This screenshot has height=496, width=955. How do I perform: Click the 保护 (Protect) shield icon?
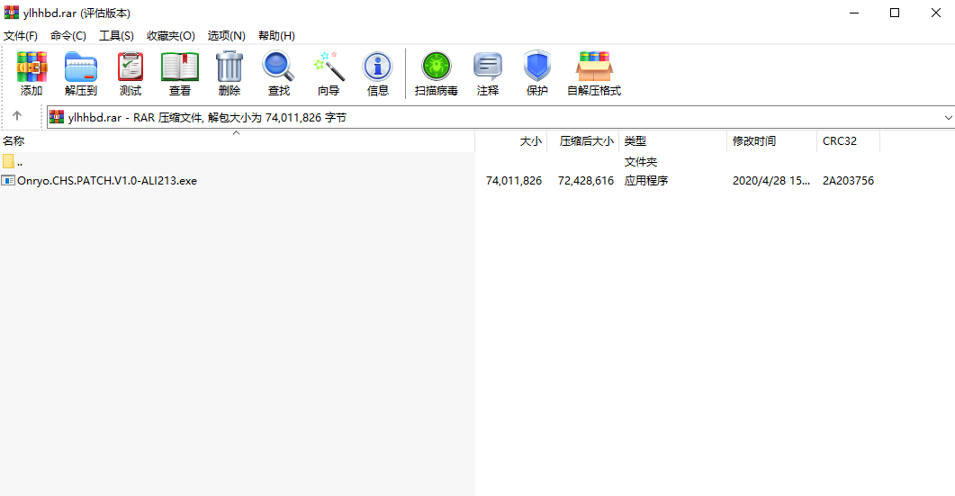(537, 67)
